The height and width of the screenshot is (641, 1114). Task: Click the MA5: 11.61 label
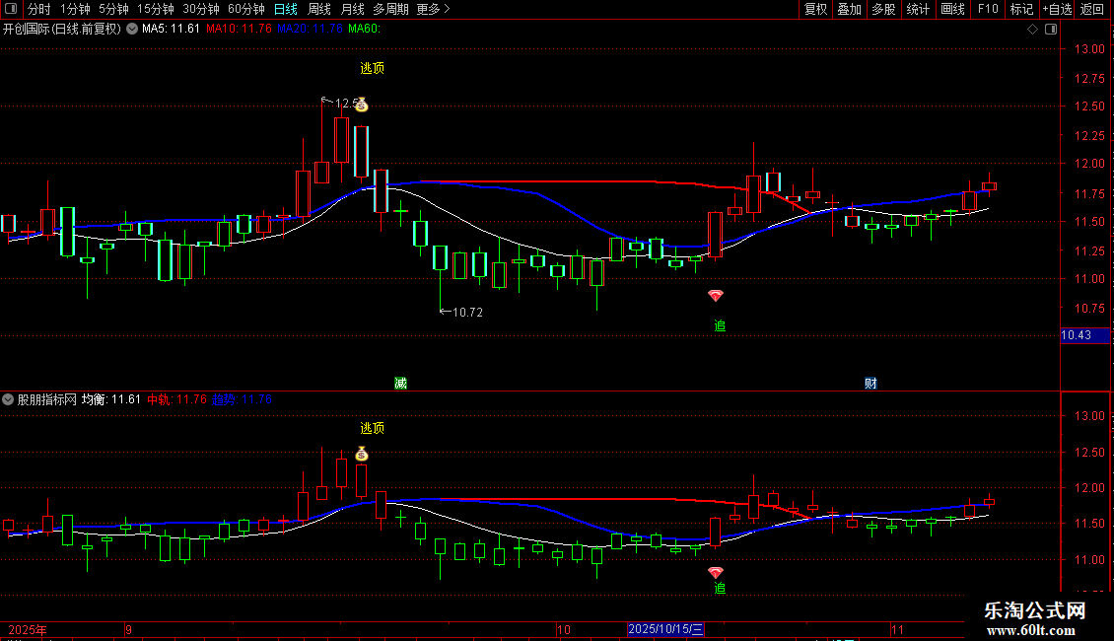[x=171, y=30]
